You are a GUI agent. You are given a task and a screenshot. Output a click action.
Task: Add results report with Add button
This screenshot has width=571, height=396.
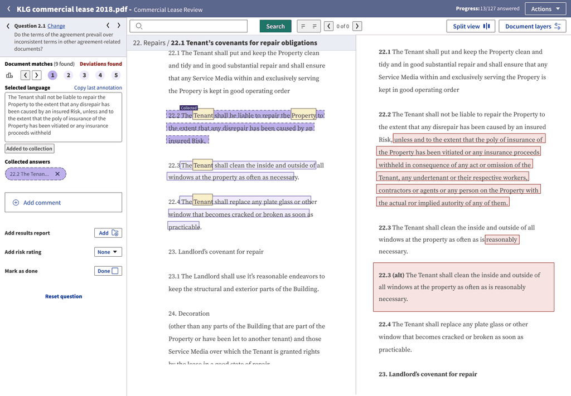(108, 233)
